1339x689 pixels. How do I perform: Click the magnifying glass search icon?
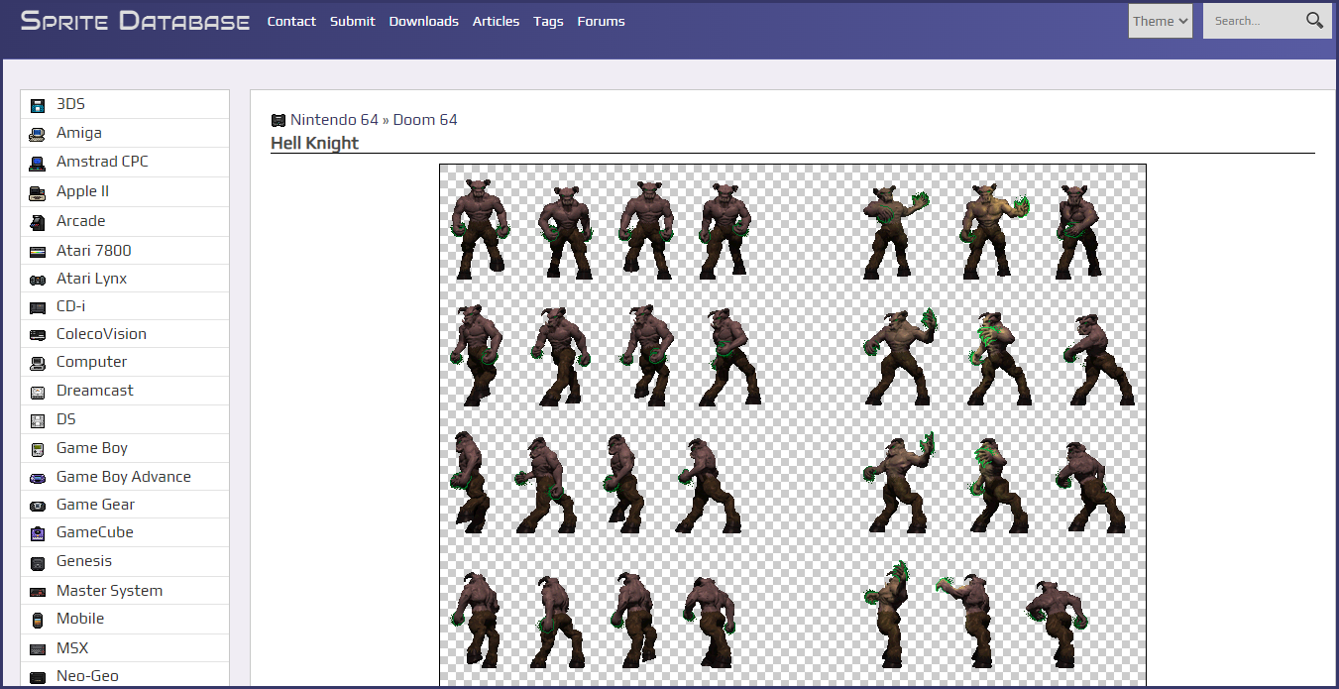click(1314, 21)
